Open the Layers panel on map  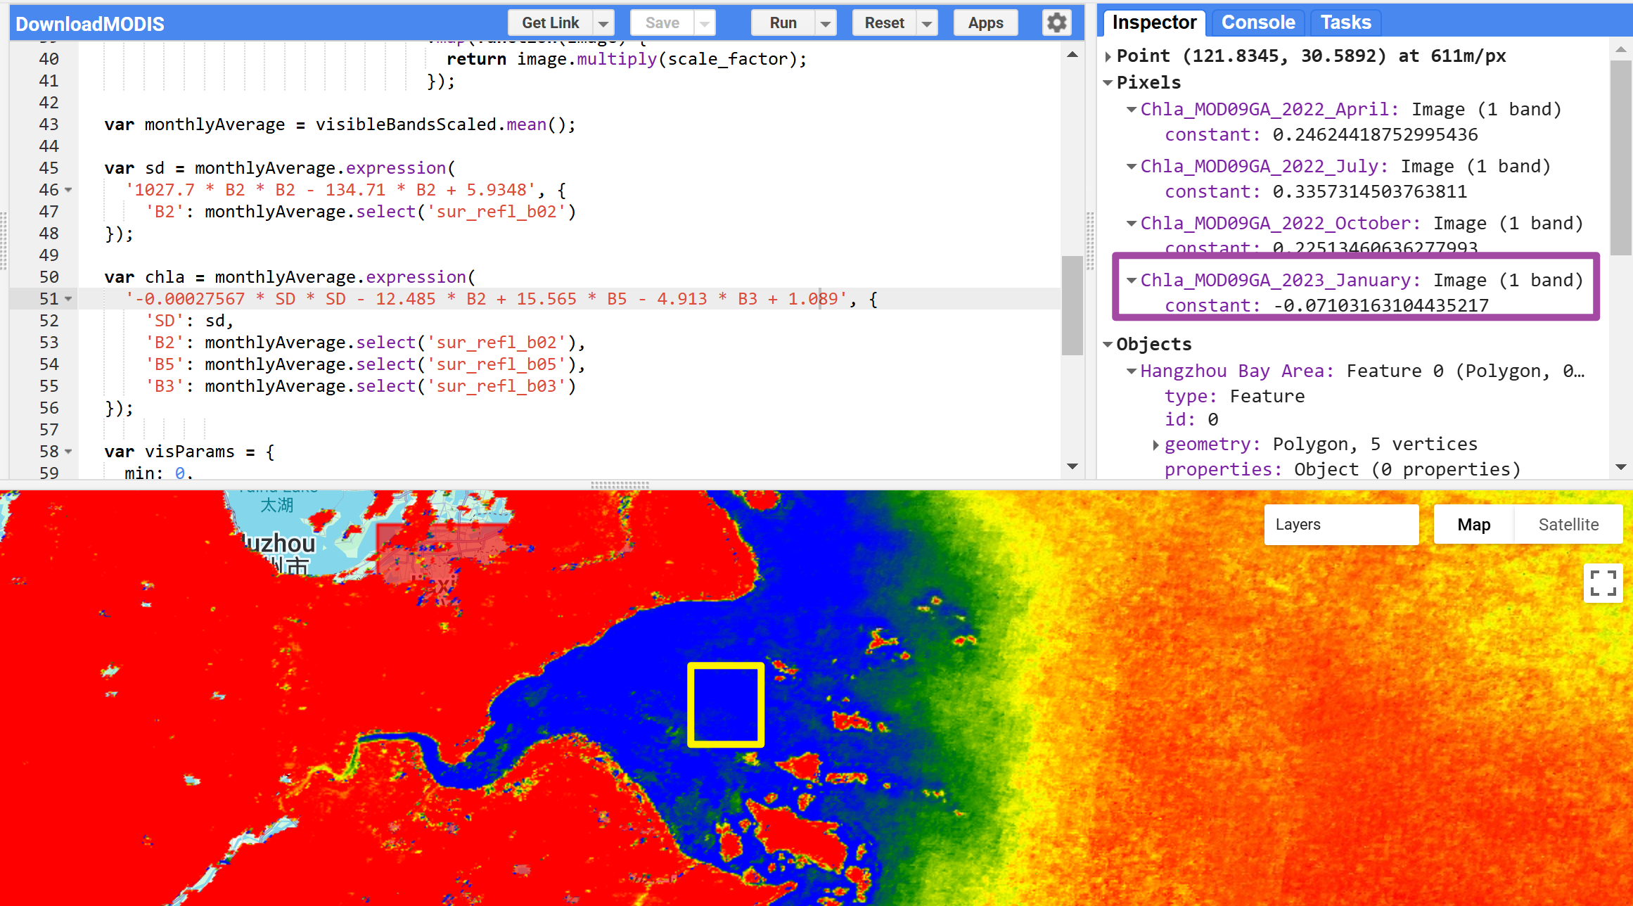point(1340,525)
